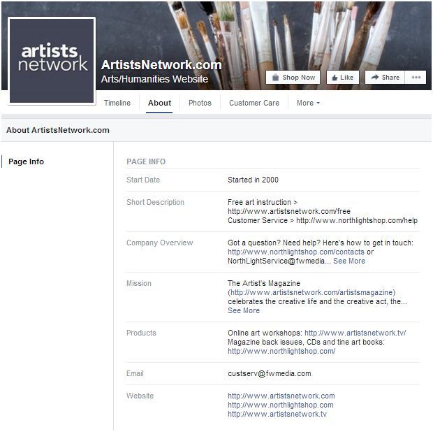This screenshot has width=433, height=432.
Task: Visit www.artistsnetwork.com under Website
Action: tap(281, 396)
